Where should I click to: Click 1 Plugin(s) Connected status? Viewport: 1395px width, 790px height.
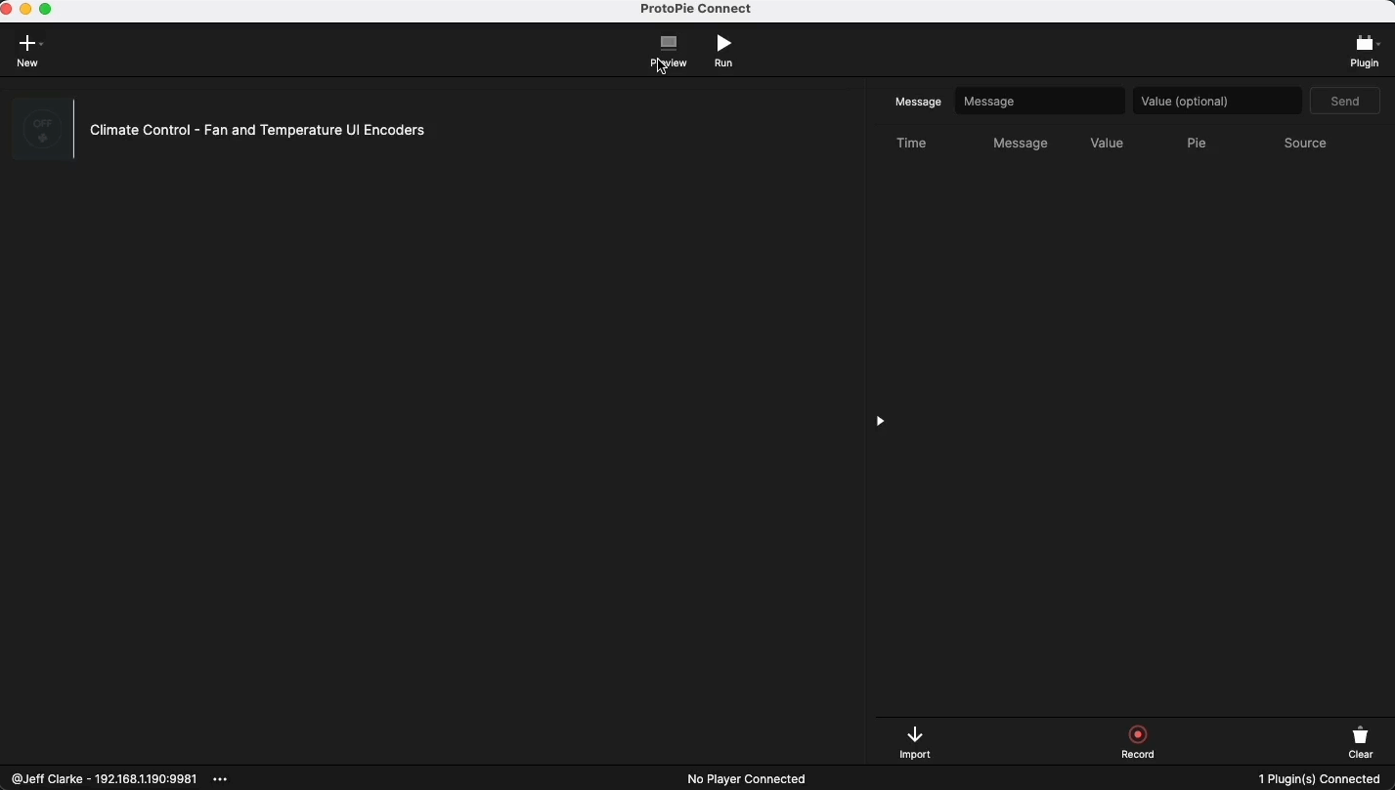point(1319,779)
